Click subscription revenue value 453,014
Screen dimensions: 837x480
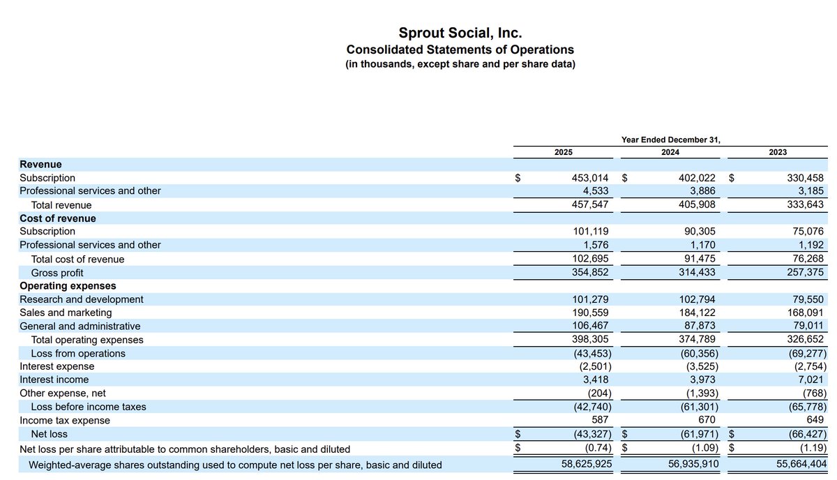click(x=590, y=178)
